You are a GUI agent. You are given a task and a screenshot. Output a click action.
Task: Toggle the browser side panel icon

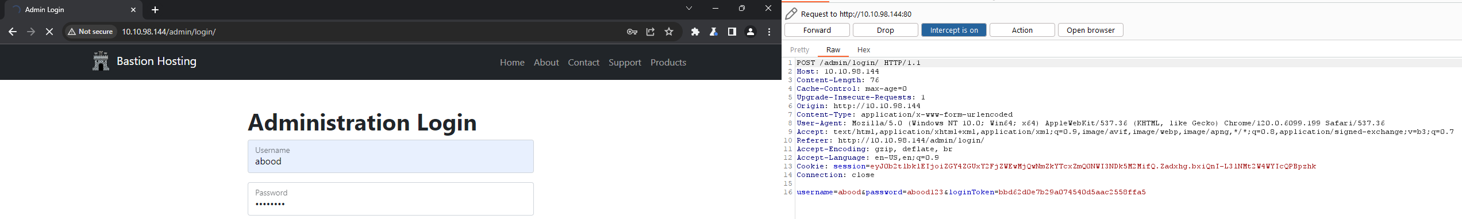tap(732, 32)
